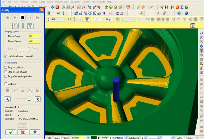Viewport: 204px width, 139px height.
Task: Toggle 3D construction mode button
Action: click(x=49, y=138)
